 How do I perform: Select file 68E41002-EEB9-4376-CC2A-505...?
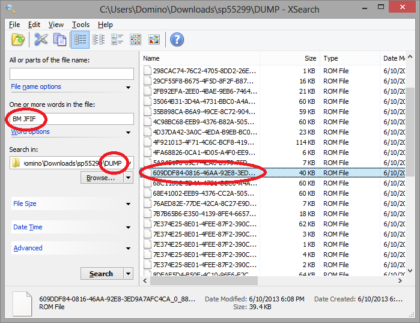pos(204,193)
